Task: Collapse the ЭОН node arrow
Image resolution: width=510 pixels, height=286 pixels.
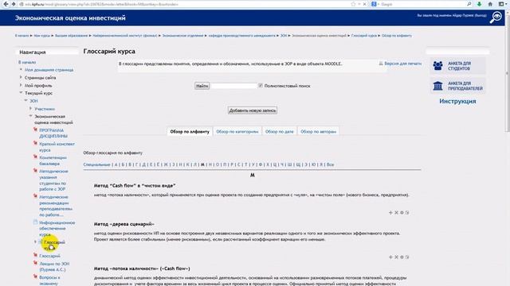Action: [25, 101]
